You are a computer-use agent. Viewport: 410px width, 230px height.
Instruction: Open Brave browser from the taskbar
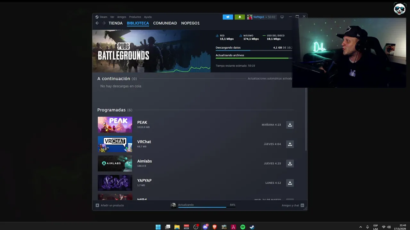[x=215, y=227]
